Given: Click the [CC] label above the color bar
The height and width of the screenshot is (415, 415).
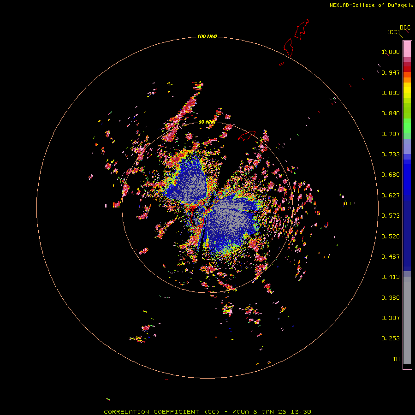Looking at the screenshot, I should coord(393,32).
